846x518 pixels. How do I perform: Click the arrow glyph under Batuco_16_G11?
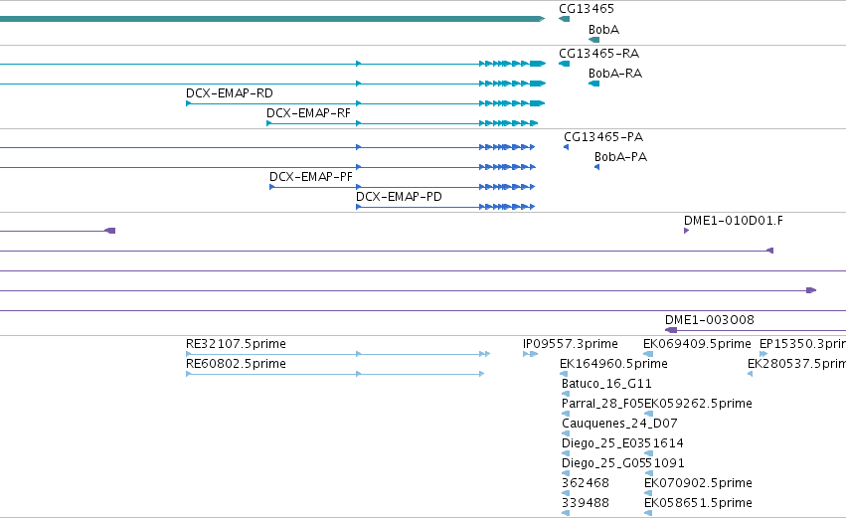click(566, 394)
